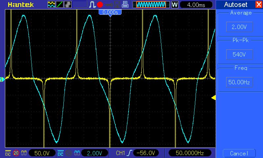Click CH2 DC coupling icon

(60, 153)
